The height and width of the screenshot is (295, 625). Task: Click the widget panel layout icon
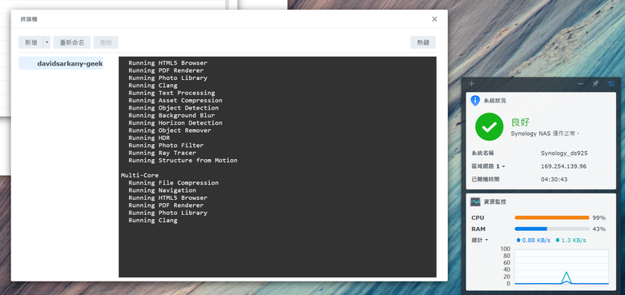click(x=611, y=83)
